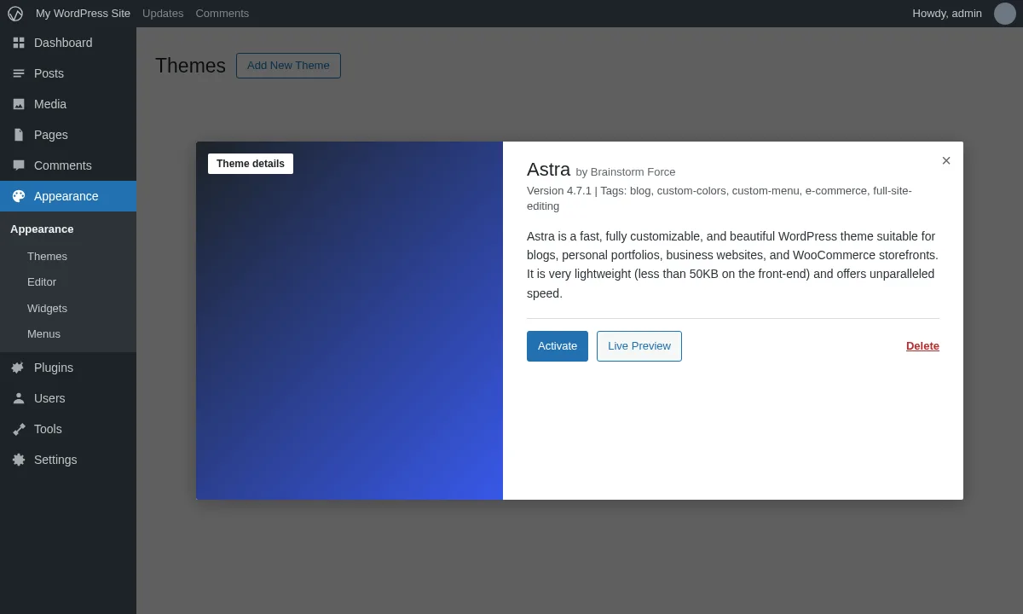
Task: Select the highlighted Appearance menu item
Action: [68, 196]
